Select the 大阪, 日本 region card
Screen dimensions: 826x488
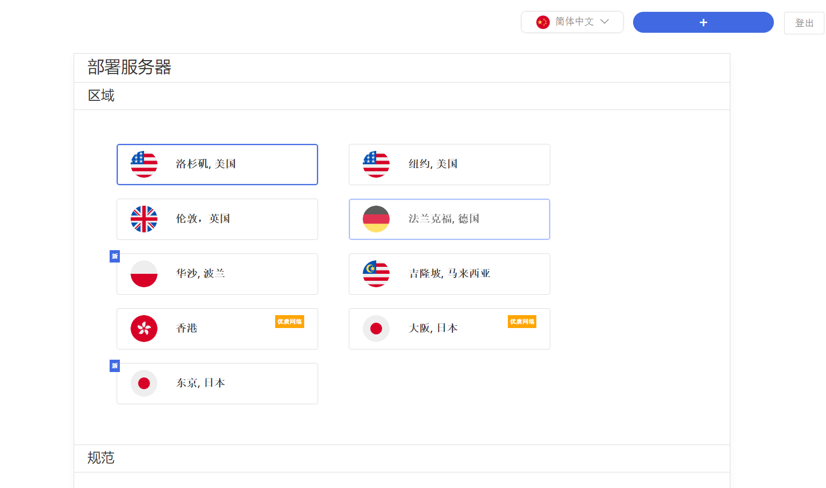pos(449,329)
